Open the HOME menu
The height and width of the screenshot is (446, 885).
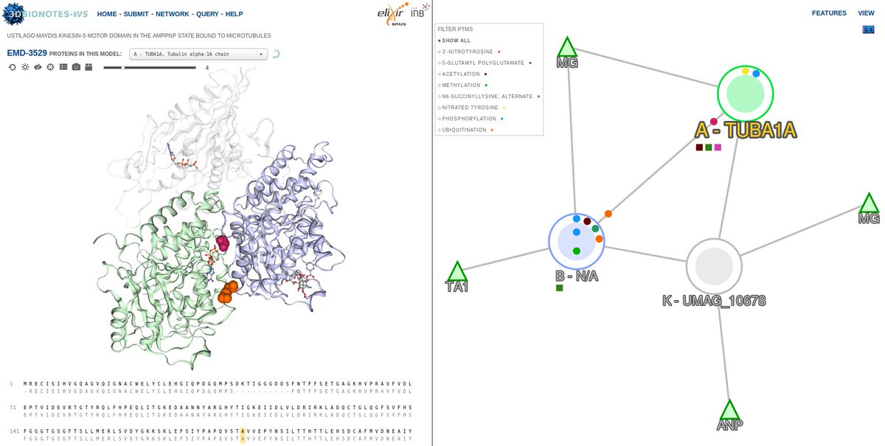107,14
